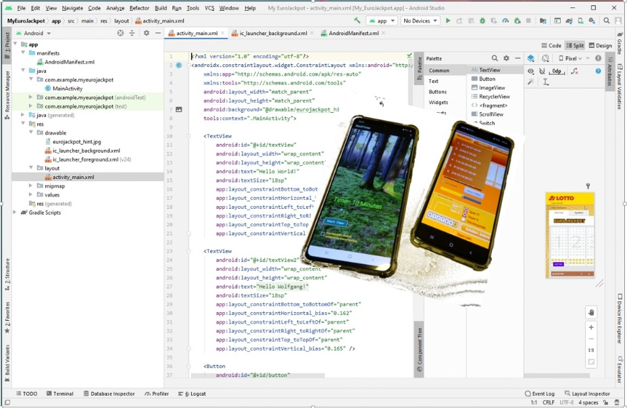This screenshot has width=627, height=408.
Task: Toggle the view options eye icon in design toolbar
Action: 531,71
